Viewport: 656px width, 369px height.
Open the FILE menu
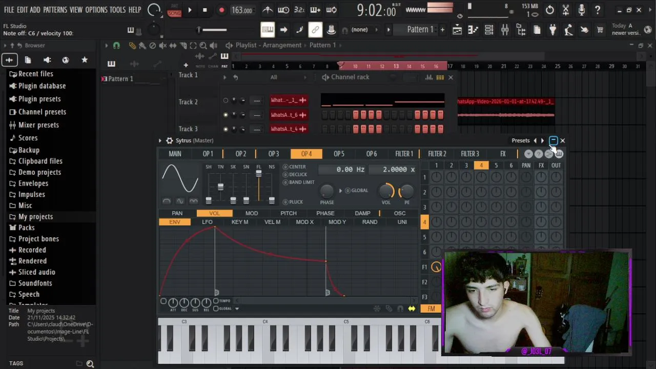tap(9, 10)
